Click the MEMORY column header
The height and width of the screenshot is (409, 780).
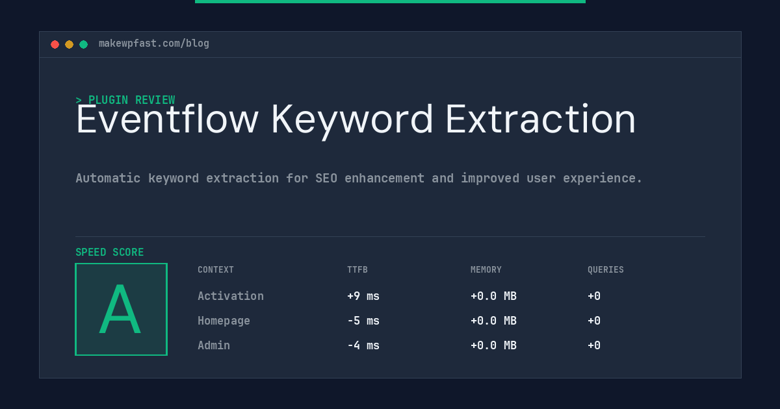click(x=486, y=270)
